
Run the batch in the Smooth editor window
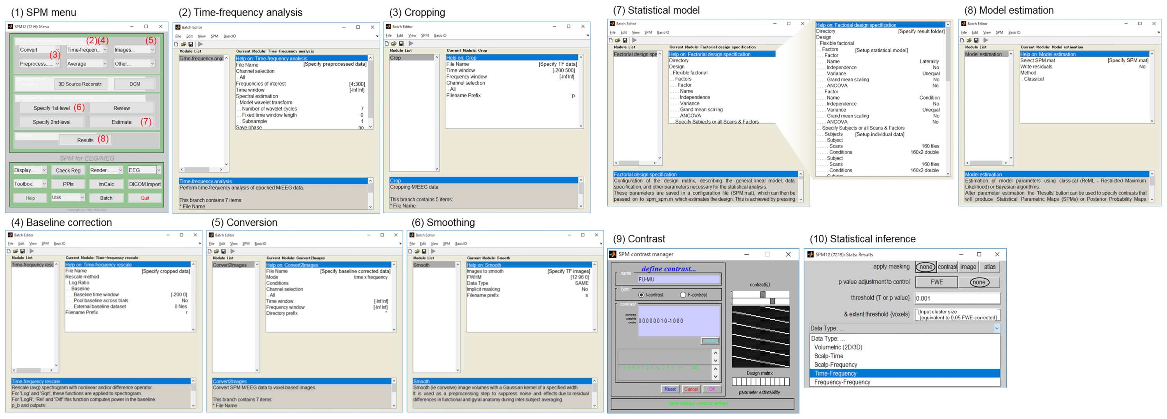(434, 251)
